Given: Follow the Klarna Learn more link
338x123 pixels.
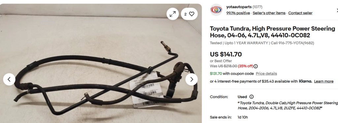Looking at the screenshot, I should click(324, 81).
